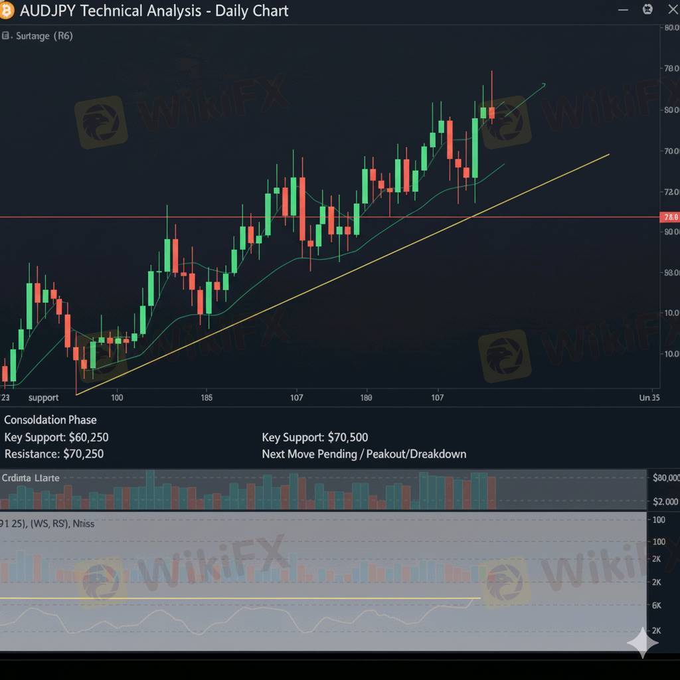Click the 'Resistance: $70,250' text
The width and height of the screenshot is (680, 680).
coord(54,454)
